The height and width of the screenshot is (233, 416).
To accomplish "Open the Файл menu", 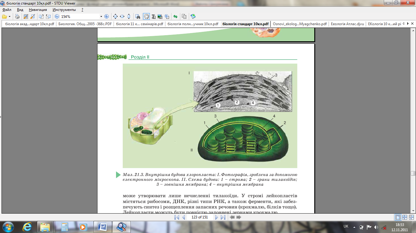I will 7,10.
